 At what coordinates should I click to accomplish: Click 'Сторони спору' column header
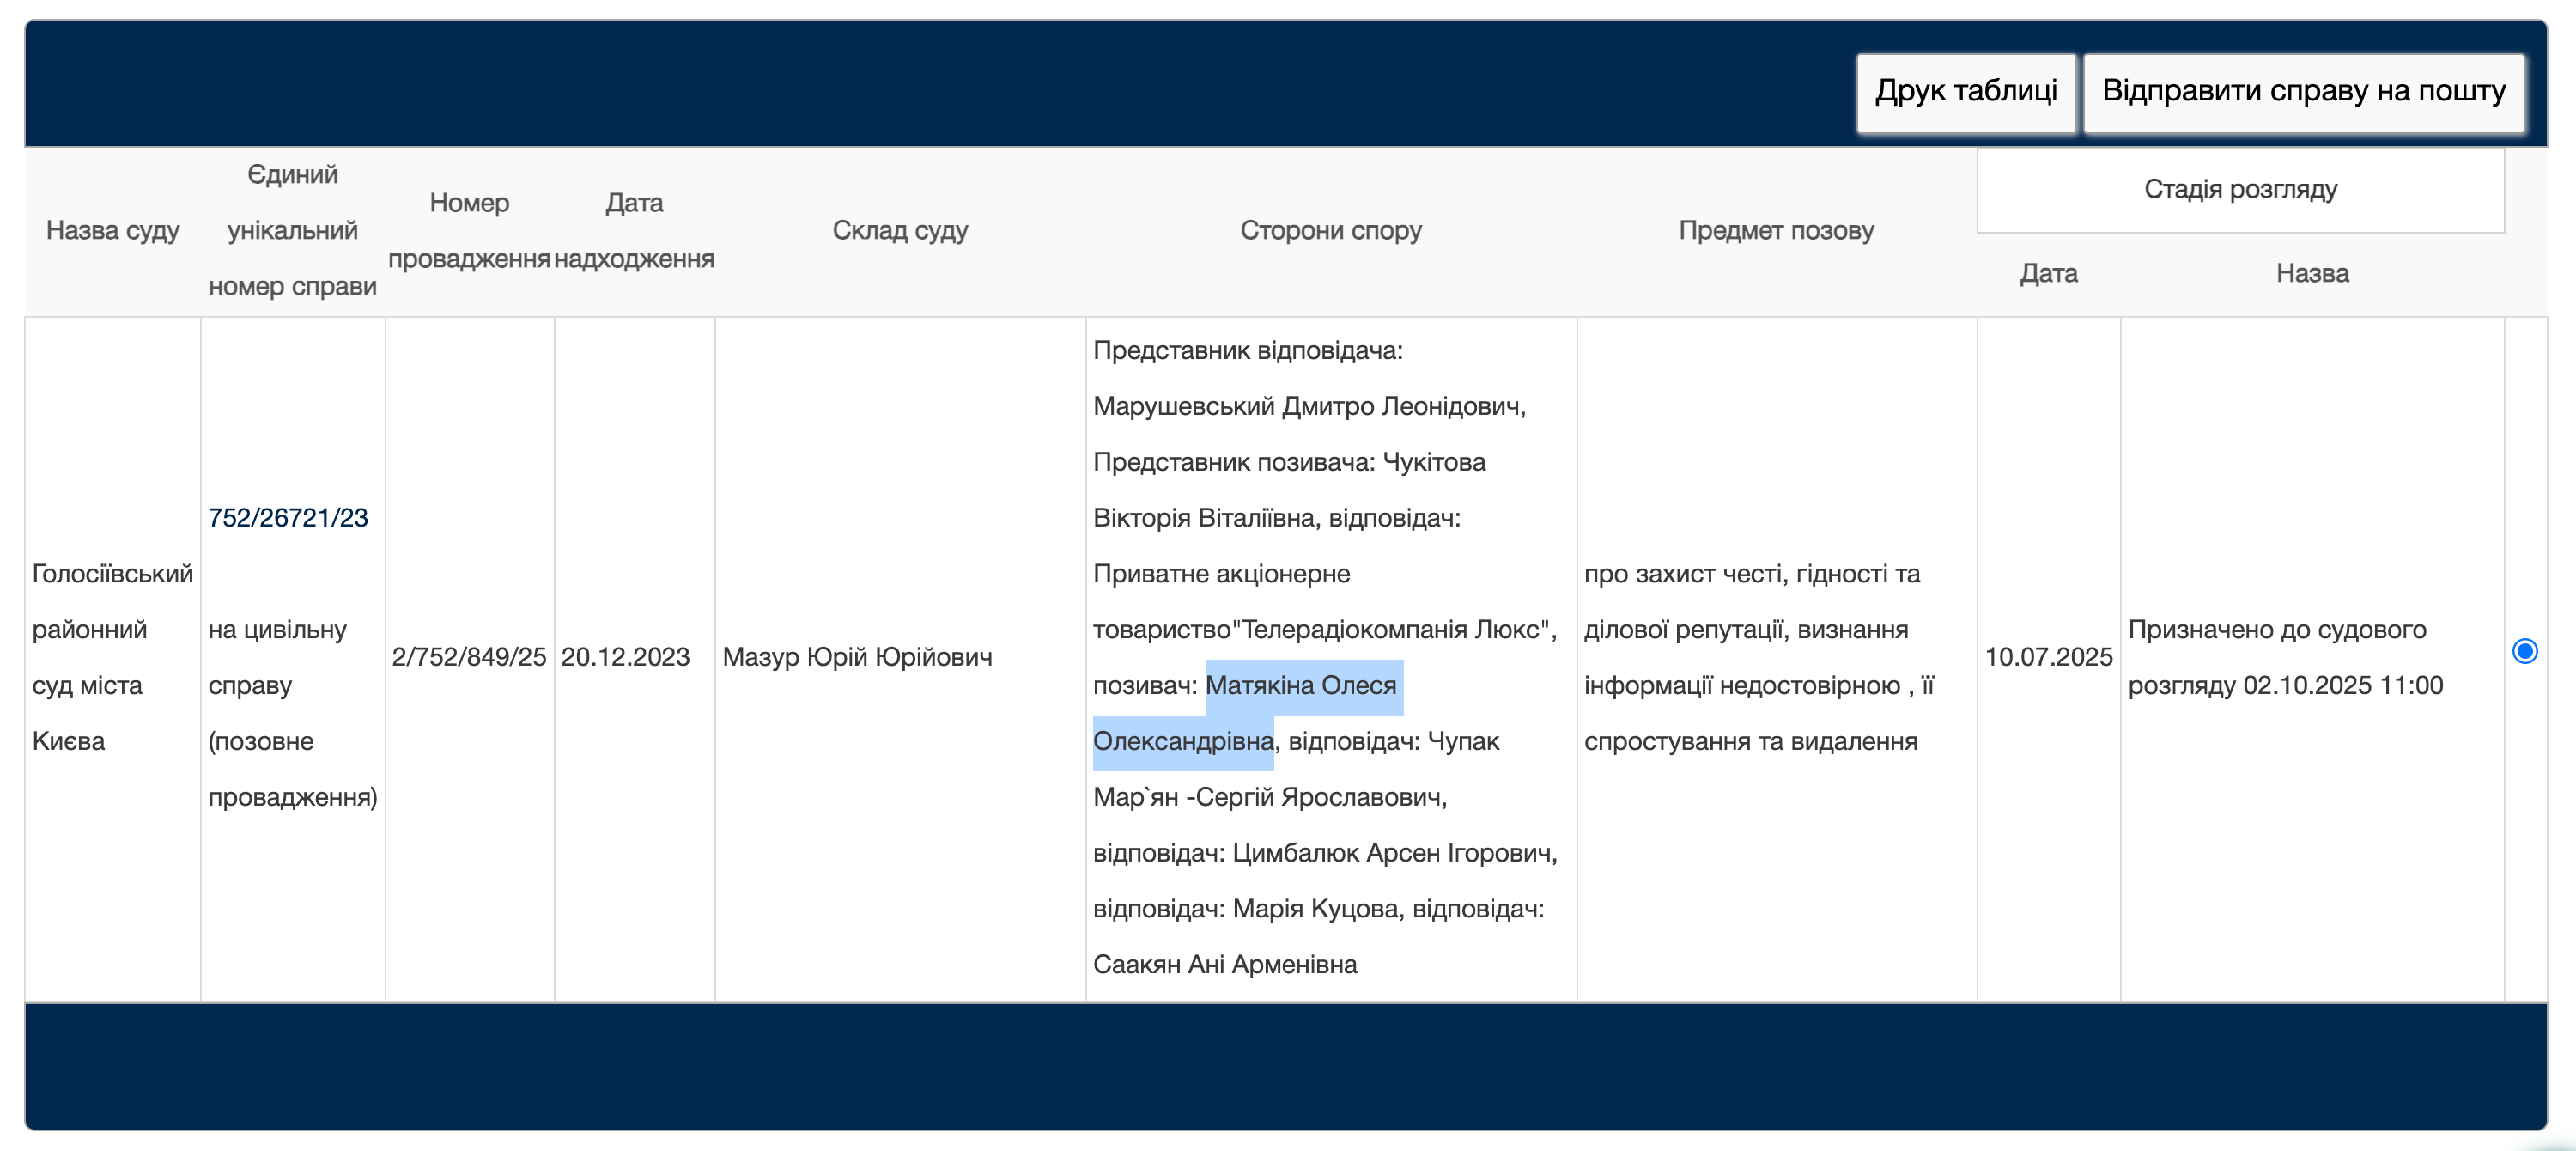coord(1330,231)
